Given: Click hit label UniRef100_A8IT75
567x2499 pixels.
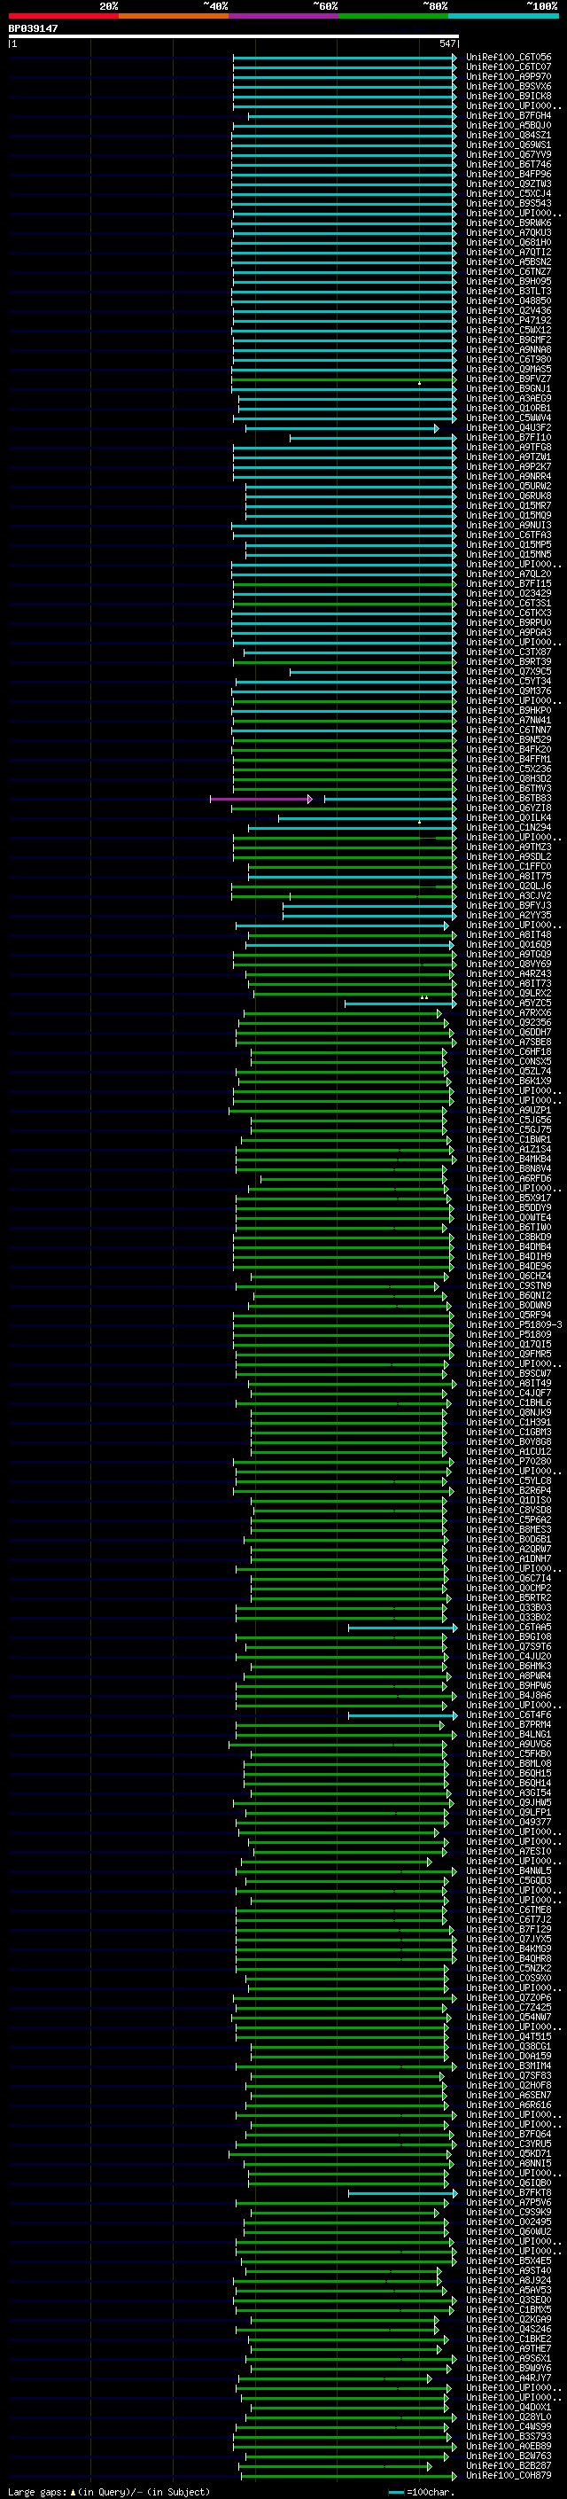Looking at the screenshot, I should tap(508, 876).
